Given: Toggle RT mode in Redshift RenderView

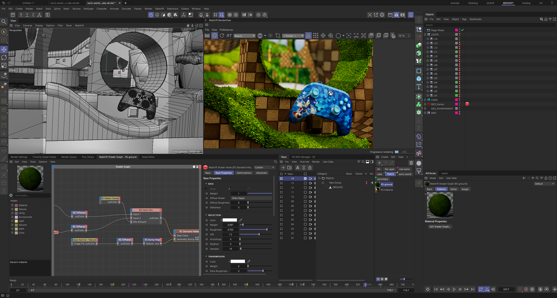Looking at the screenshot, I should click(229, 36).
